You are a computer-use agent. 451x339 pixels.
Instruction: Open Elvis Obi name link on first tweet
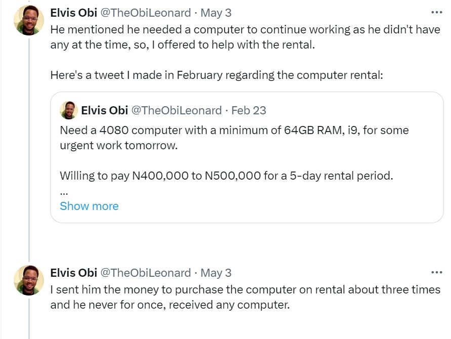73,13
